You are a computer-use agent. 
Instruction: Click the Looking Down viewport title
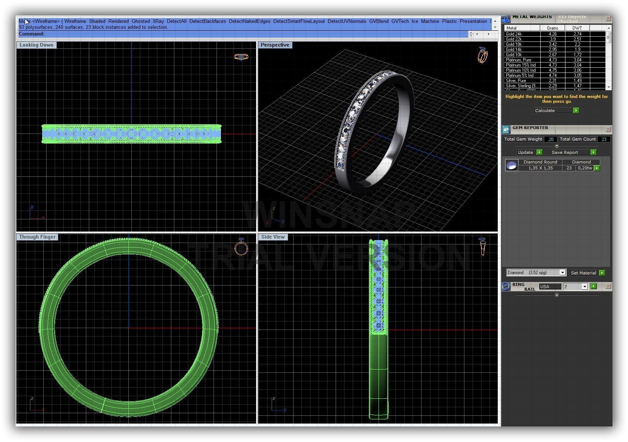(36, 45)
